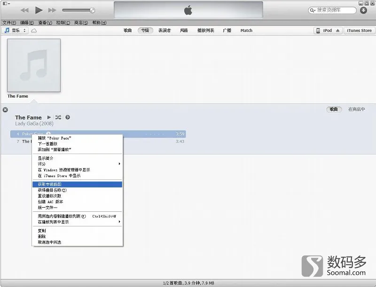Switch to the 风格 genres tab
Image resolution: width=376 pixels, height=287 pixels.
pyautogui.click(x=184, y=31)
